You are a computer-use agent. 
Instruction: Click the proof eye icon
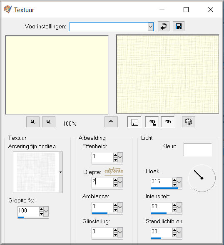pos(168,122)
